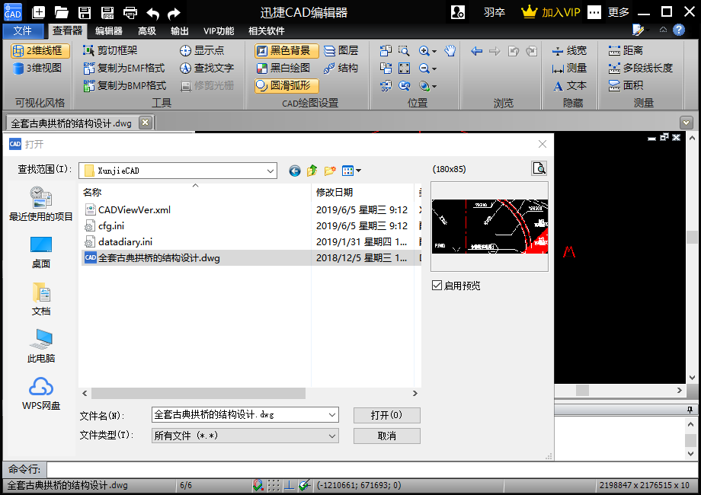Open help with the question mark icon
701x495 pixels.
(x=679, y=30)
